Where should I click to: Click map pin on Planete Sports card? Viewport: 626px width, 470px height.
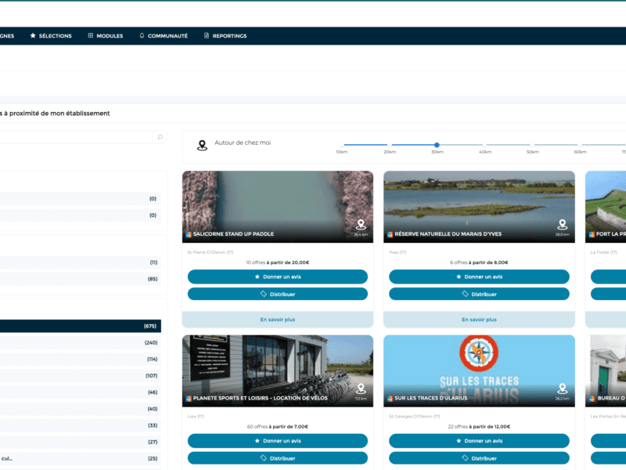(x=361, y=389)
